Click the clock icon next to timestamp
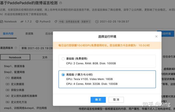Screen dimensions: 175x112 pos(97,22)
